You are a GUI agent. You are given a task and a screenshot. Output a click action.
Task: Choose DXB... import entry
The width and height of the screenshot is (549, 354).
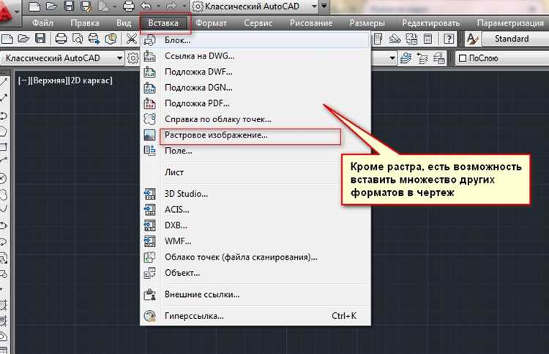tap(255, 225)
